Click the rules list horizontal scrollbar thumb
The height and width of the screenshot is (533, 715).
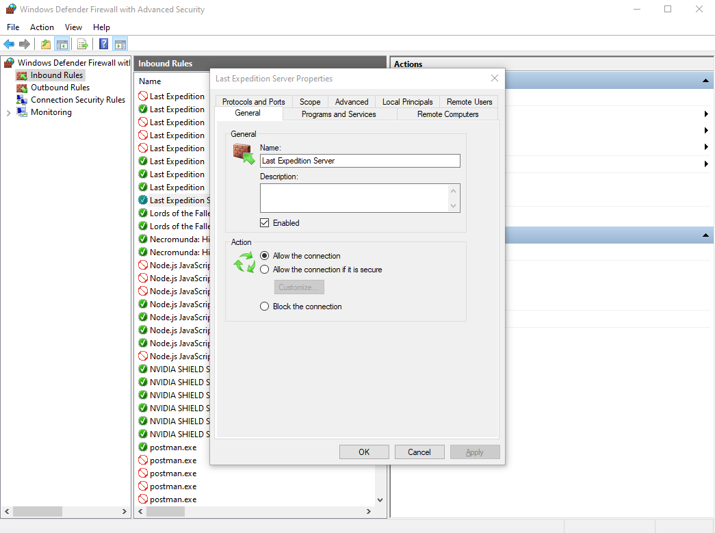tap(166, 512)
